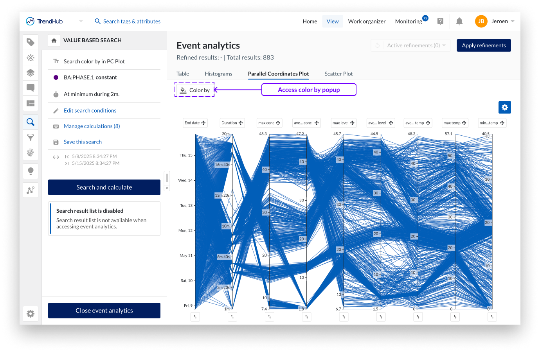Invert the End date axis direction
The height and width of the screenshot is (352, 540).
click(195, 317)
